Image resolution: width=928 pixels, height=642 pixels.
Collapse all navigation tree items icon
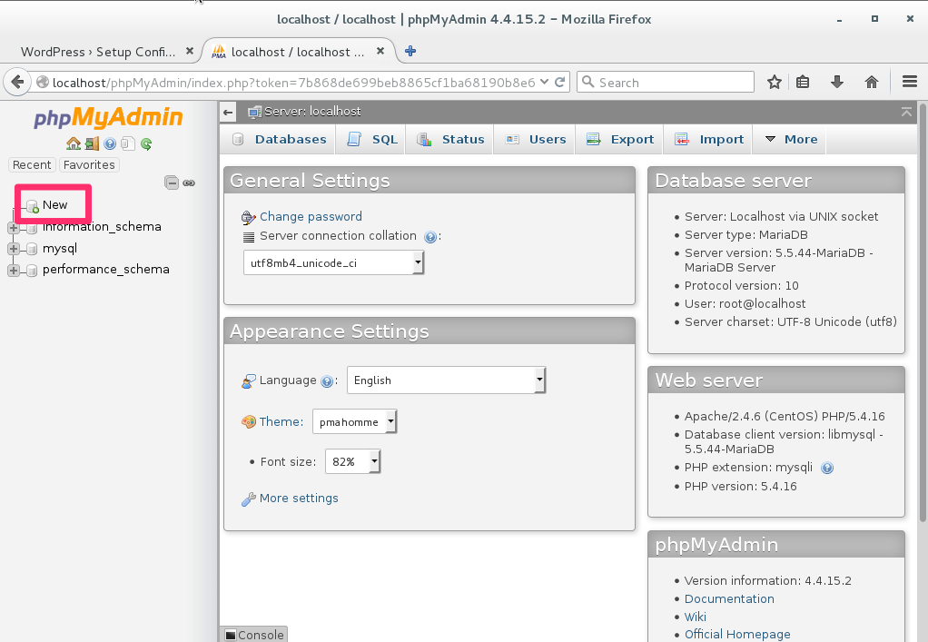click(x=172, y=183)
